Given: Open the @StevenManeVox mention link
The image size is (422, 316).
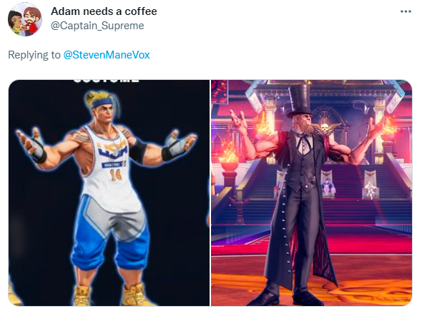Looking at the screenshot, I should pos(107,55).
